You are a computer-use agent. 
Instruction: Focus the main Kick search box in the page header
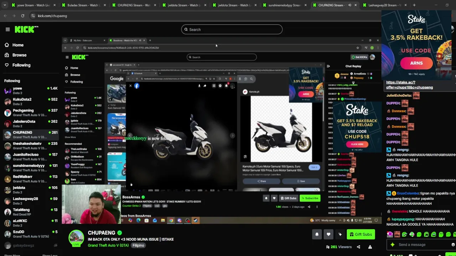coord(232,30)
